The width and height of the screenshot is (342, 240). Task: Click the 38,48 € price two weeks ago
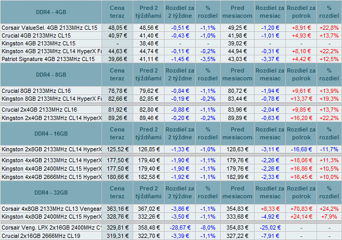click(x=149, y=43)
